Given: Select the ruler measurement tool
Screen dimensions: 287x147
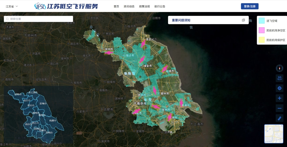Looking at the screenshot, I should [279, 118].
